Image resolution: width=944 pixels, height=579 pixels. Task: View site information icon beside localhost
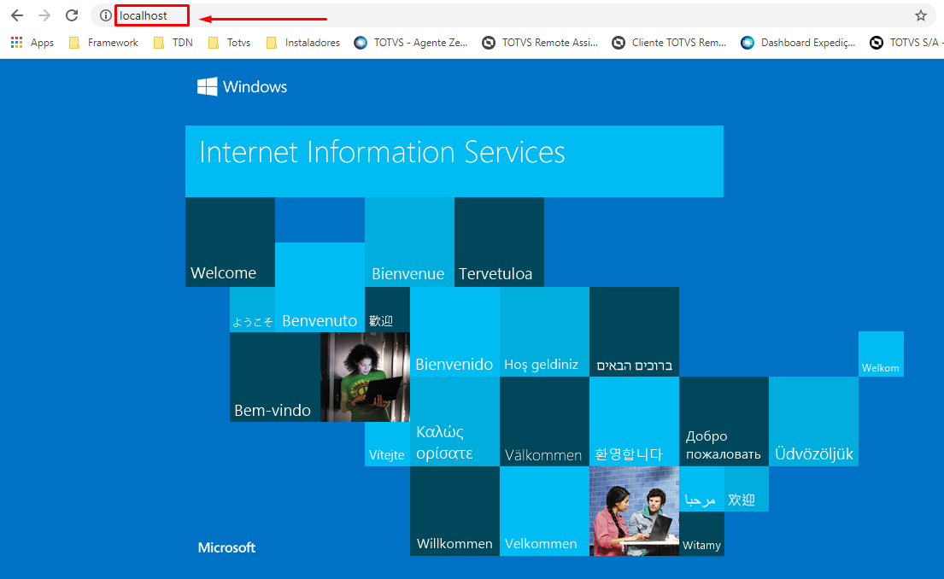105,15
